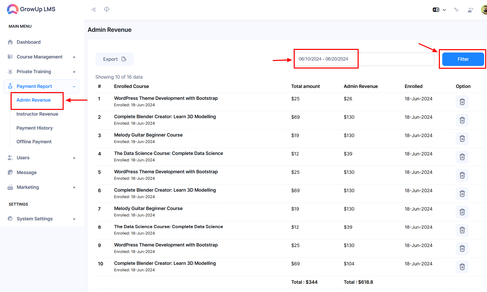Click row 10 Complete Blender Creator title
The height and width of the screenshot is (292, 487).
click(x=165, y=263)
